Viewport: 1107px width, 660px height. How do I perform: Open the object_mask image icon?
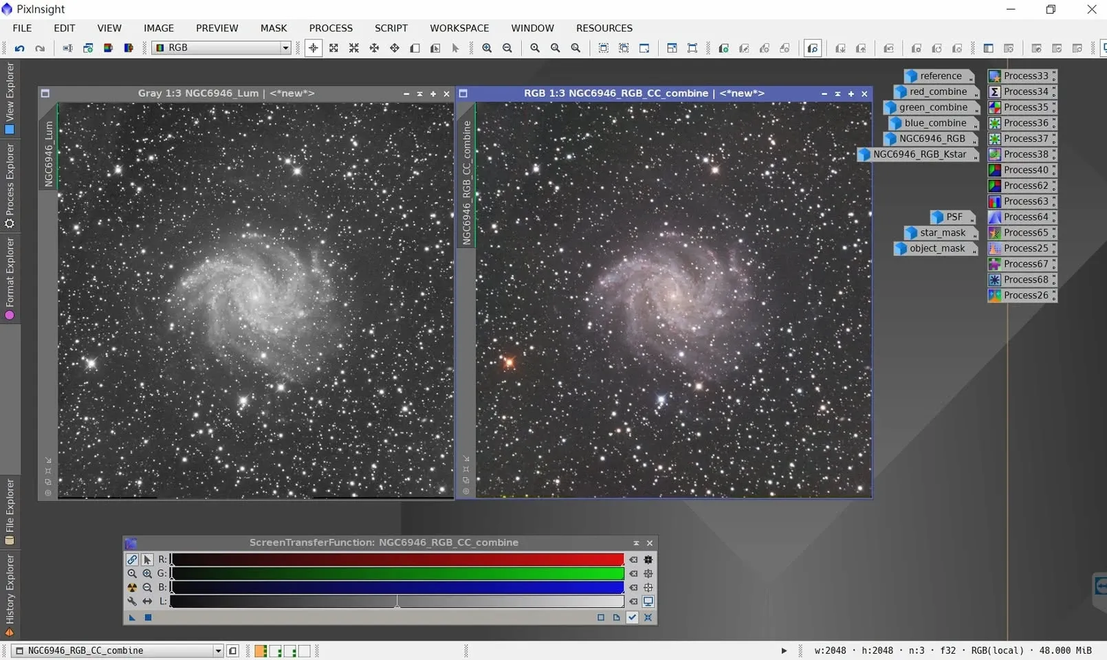click(x=935, y=249)
